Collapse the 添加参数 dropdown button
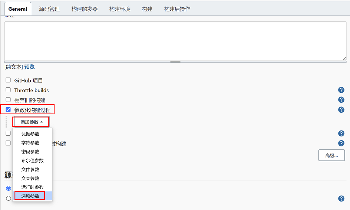This screenshot has width=350, height=210. tap(32, 122)
